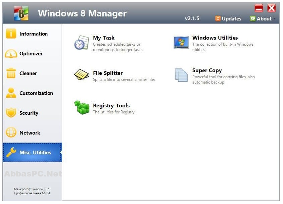Click the Information sidebar icon
283x204 pixels.
(11, 34)
